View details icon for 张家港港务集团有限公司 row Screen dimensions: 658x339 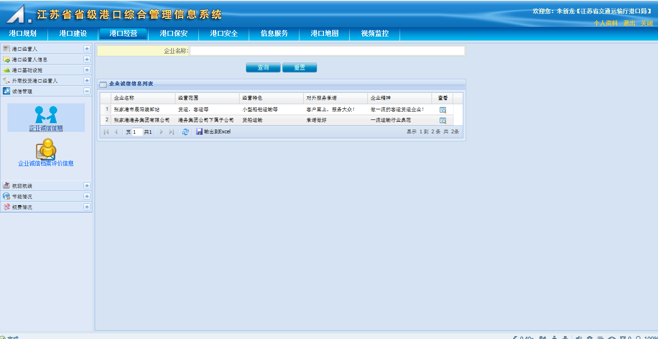click(443, 120)
